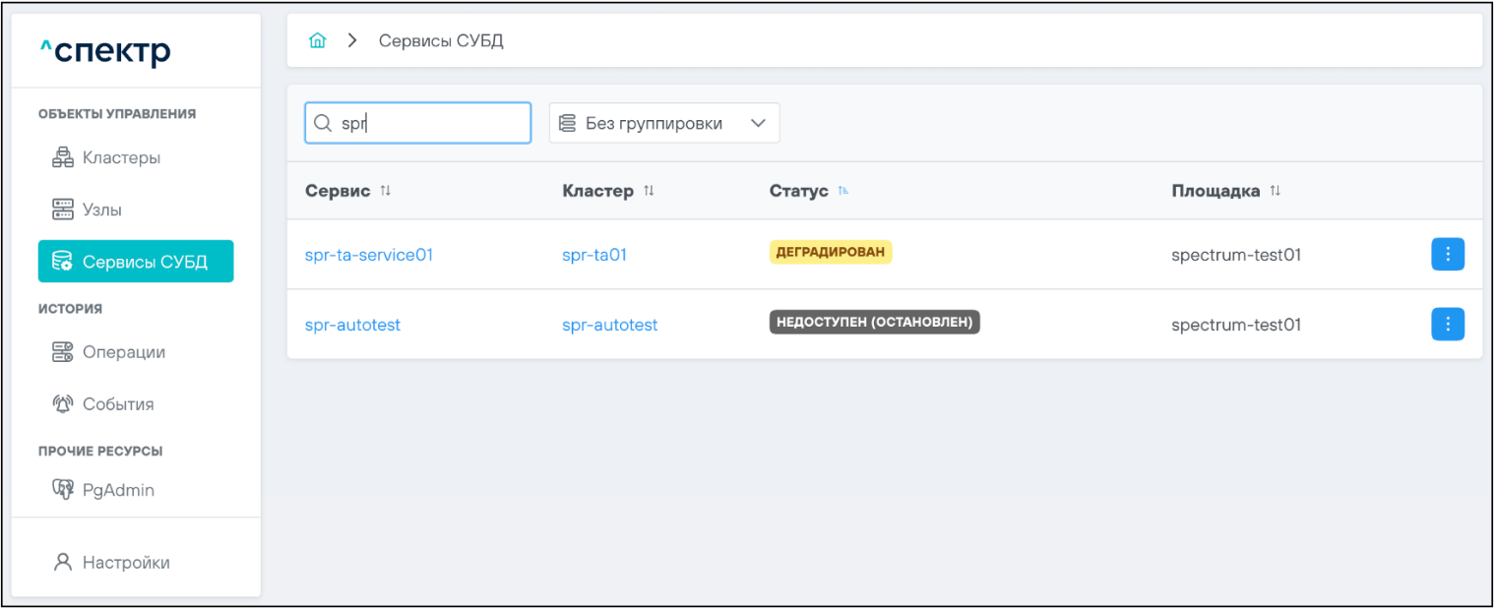Select Сервисы СУБД sidebar item
Screen dimensions: 1494x609
(136, 262)
